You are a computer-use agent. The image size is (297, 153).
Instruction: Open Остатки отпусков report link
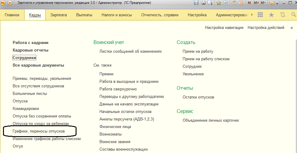tap(198, 97)
